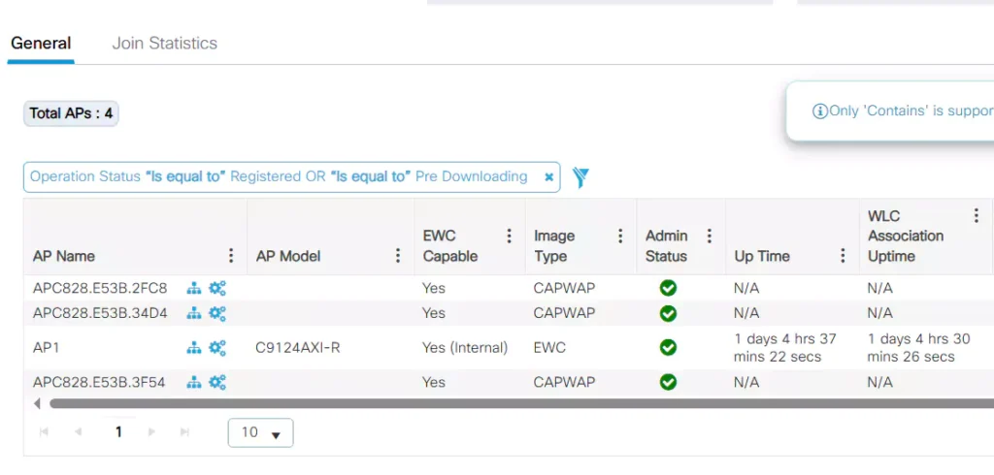
Task: Remove the Operation Status filter
Action: [548, 177]
